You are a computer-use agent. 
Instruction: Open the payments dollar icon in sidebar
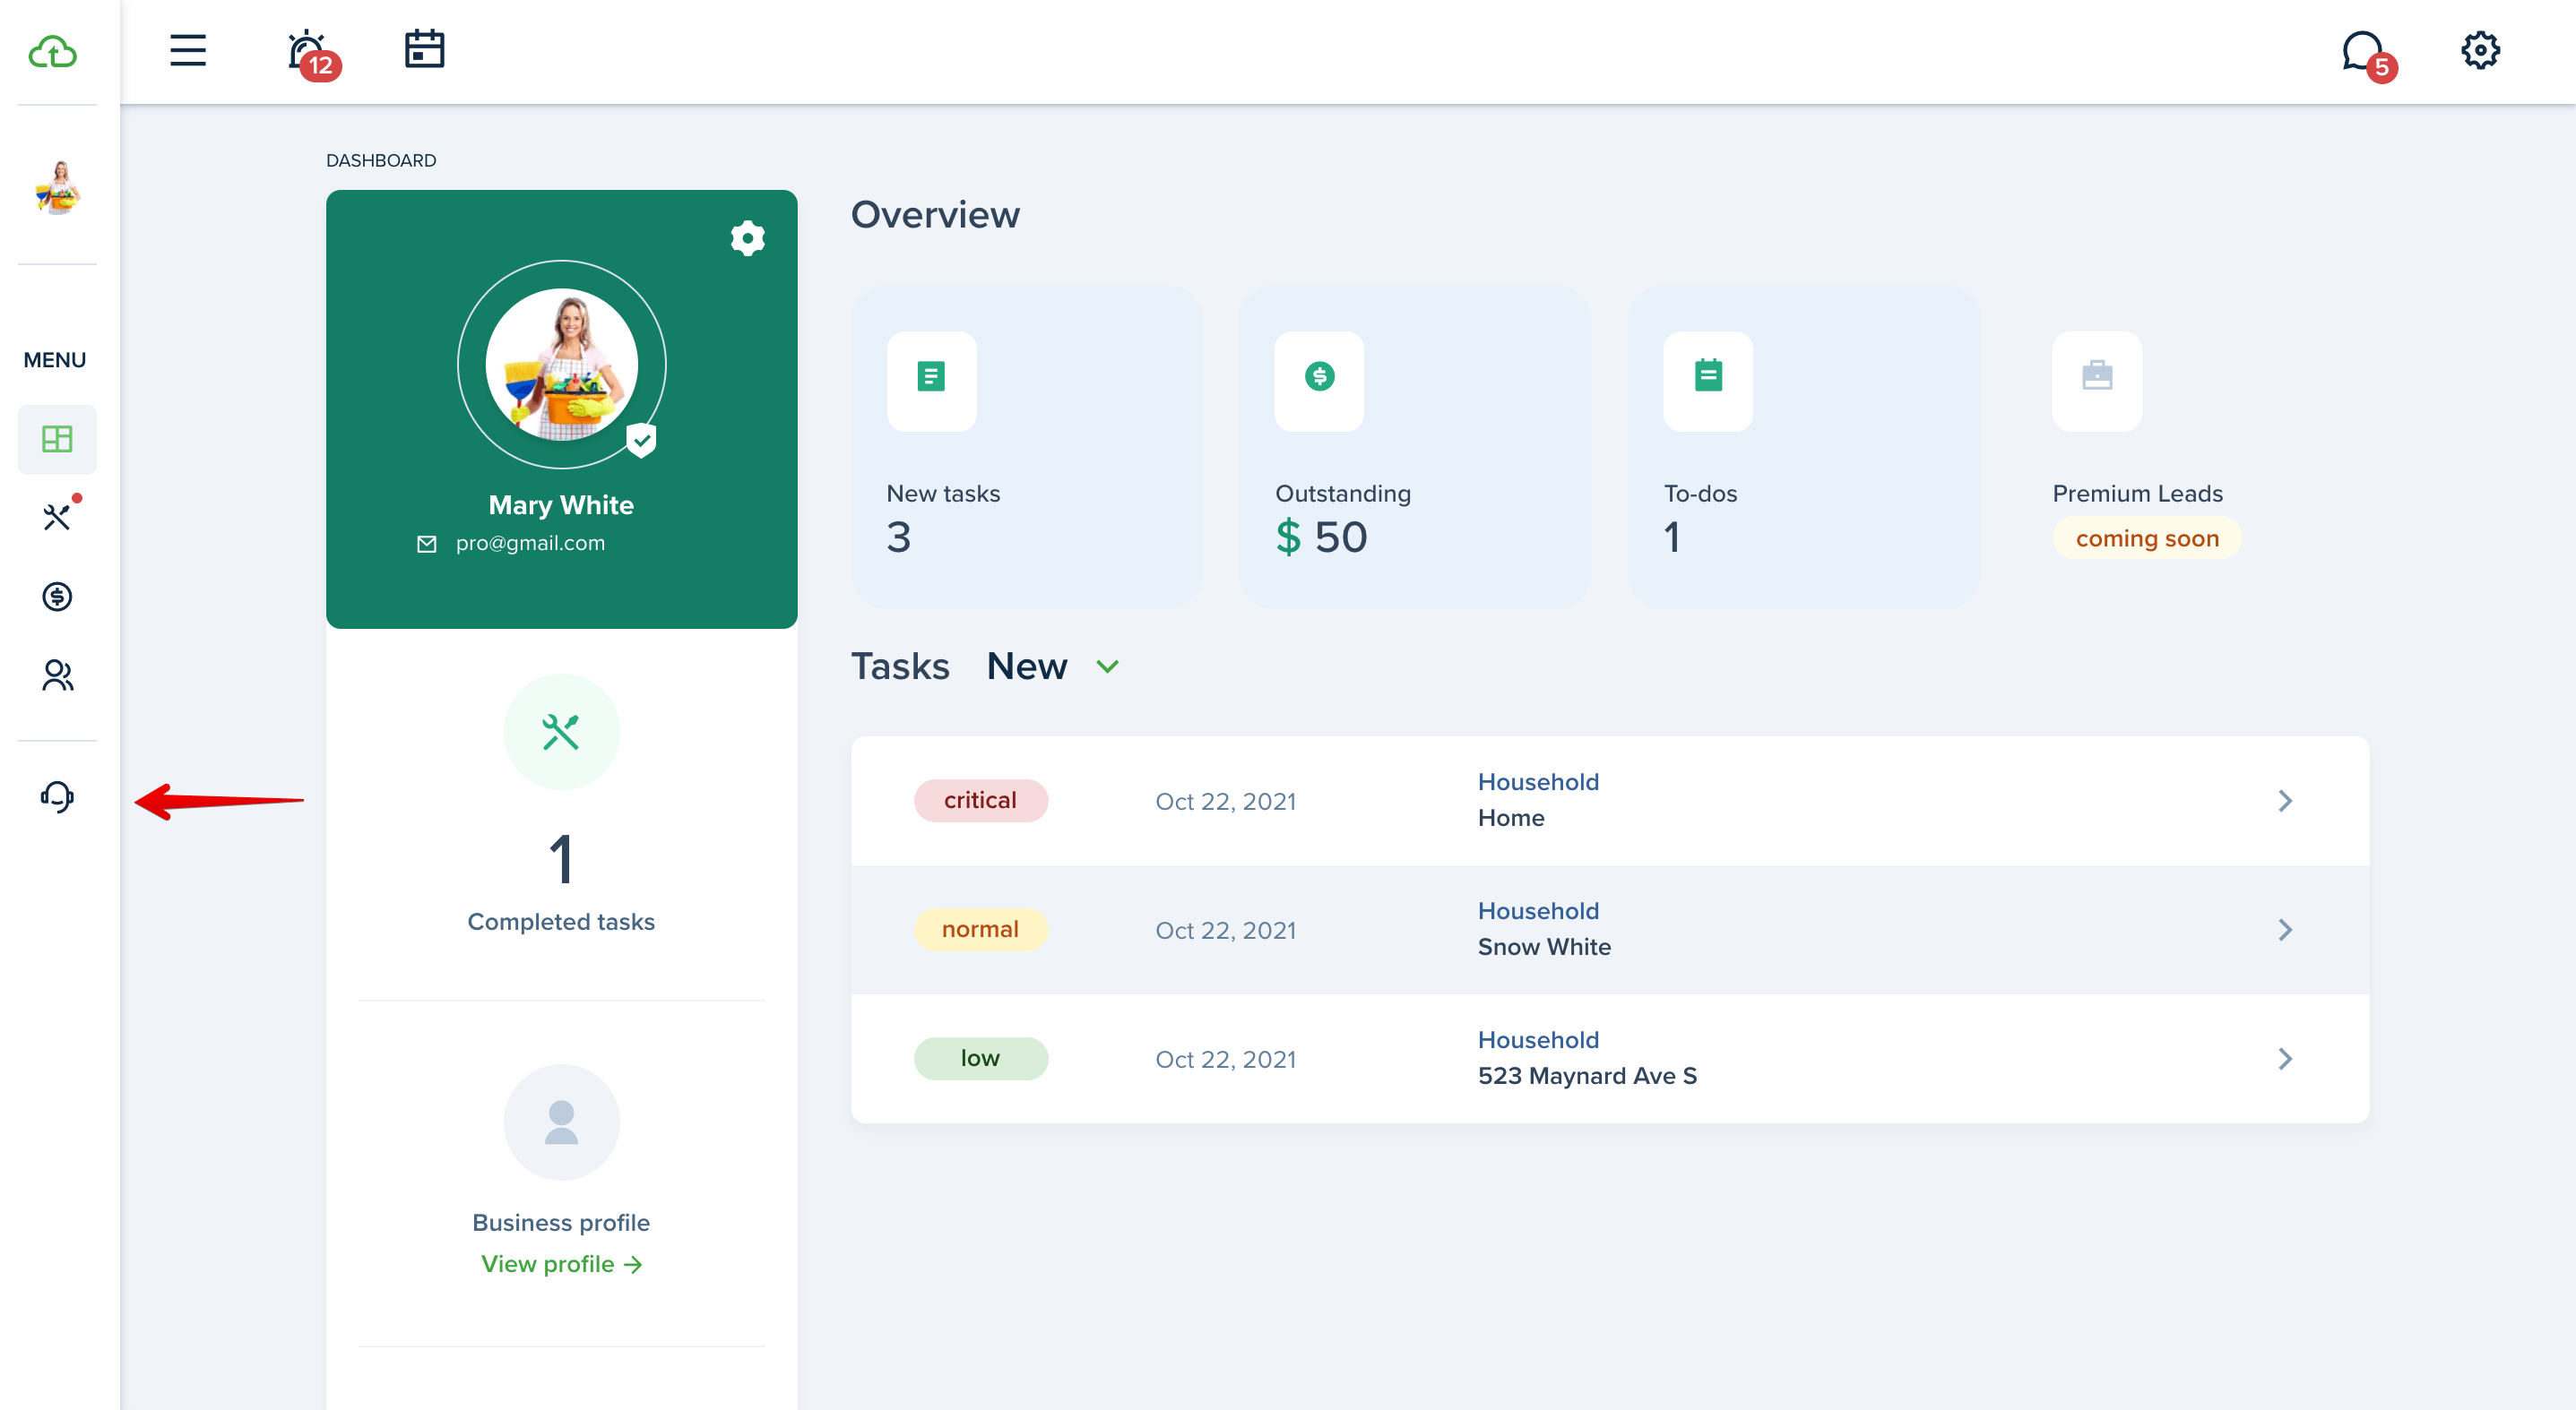click(57, 597)
